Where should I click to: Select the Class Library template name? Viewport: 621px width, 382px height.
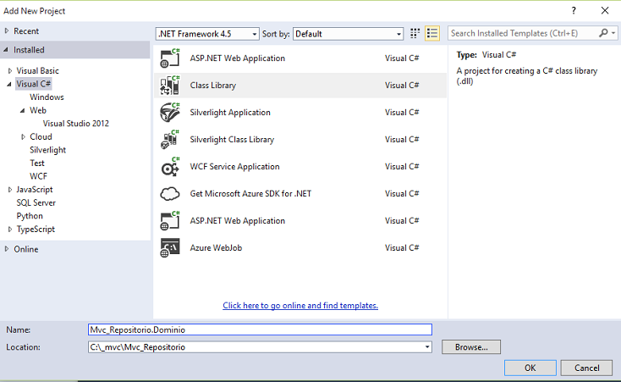click(213, 86)
